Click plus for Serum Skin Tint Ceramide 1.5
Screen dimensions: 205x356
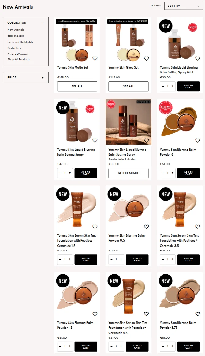[x=70, y=259]
